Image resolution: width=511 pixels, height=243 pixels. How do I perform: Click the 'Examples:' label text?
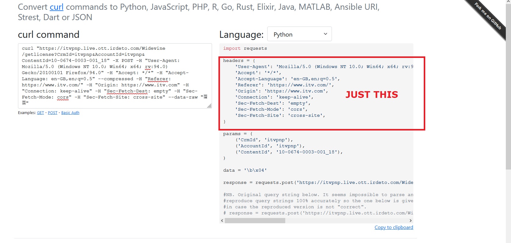[x=27, y=113]
